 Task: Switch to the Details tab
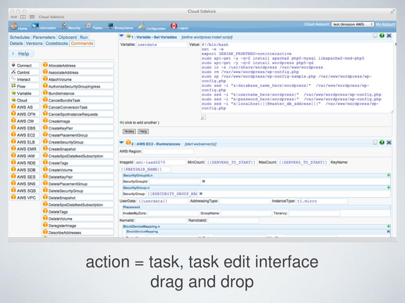[x=16, y=43]
